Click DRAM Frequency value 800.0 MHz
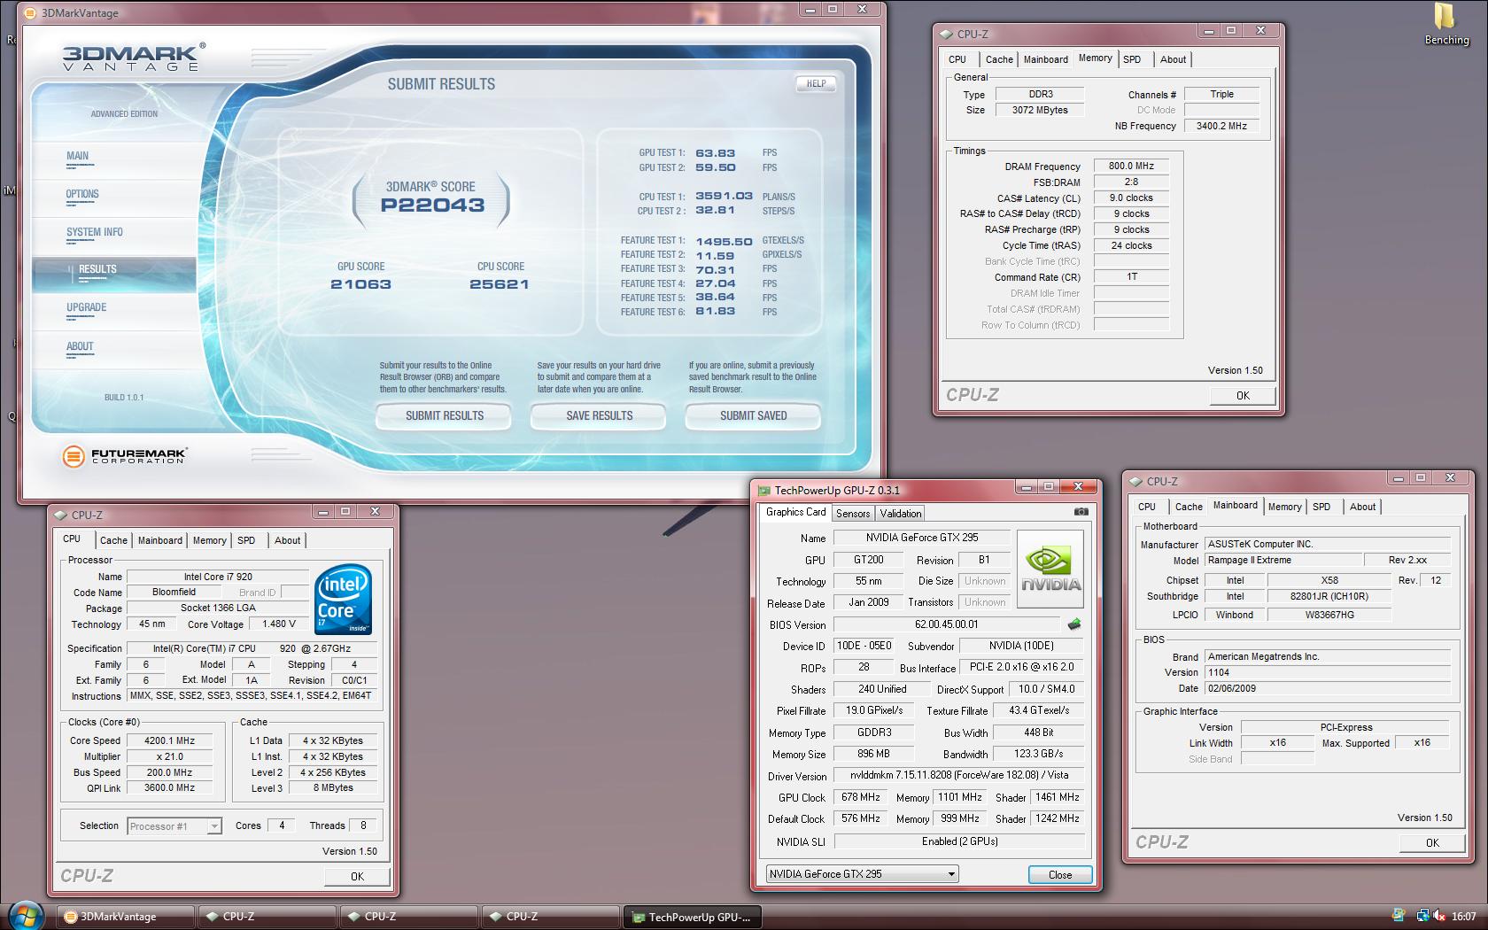1488x930 pixels. click(x=1131, y=166)
